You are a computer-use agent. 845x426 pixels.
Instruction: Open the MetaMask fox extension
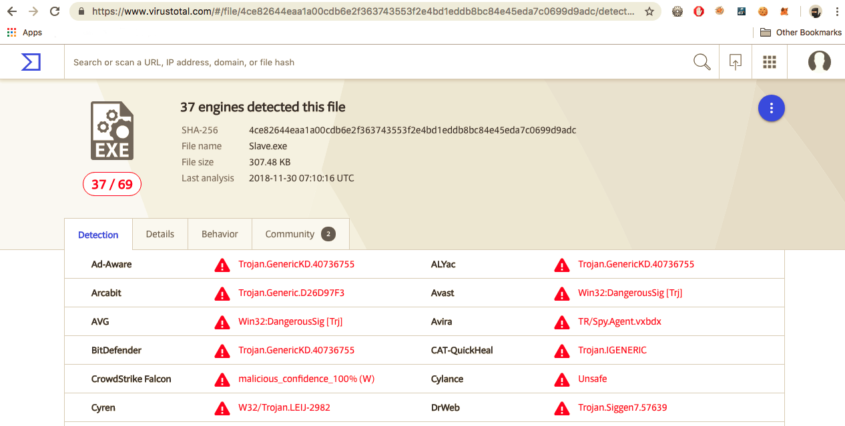784,11
